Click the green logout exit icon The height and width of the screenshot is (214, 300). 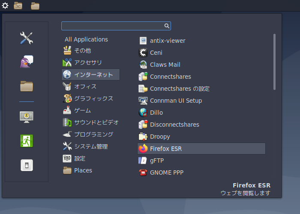[x=27, y=141]
